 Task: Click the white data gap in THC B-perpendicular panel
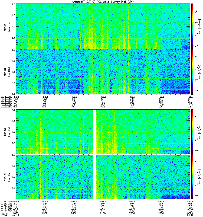click(x=94, y=132)
